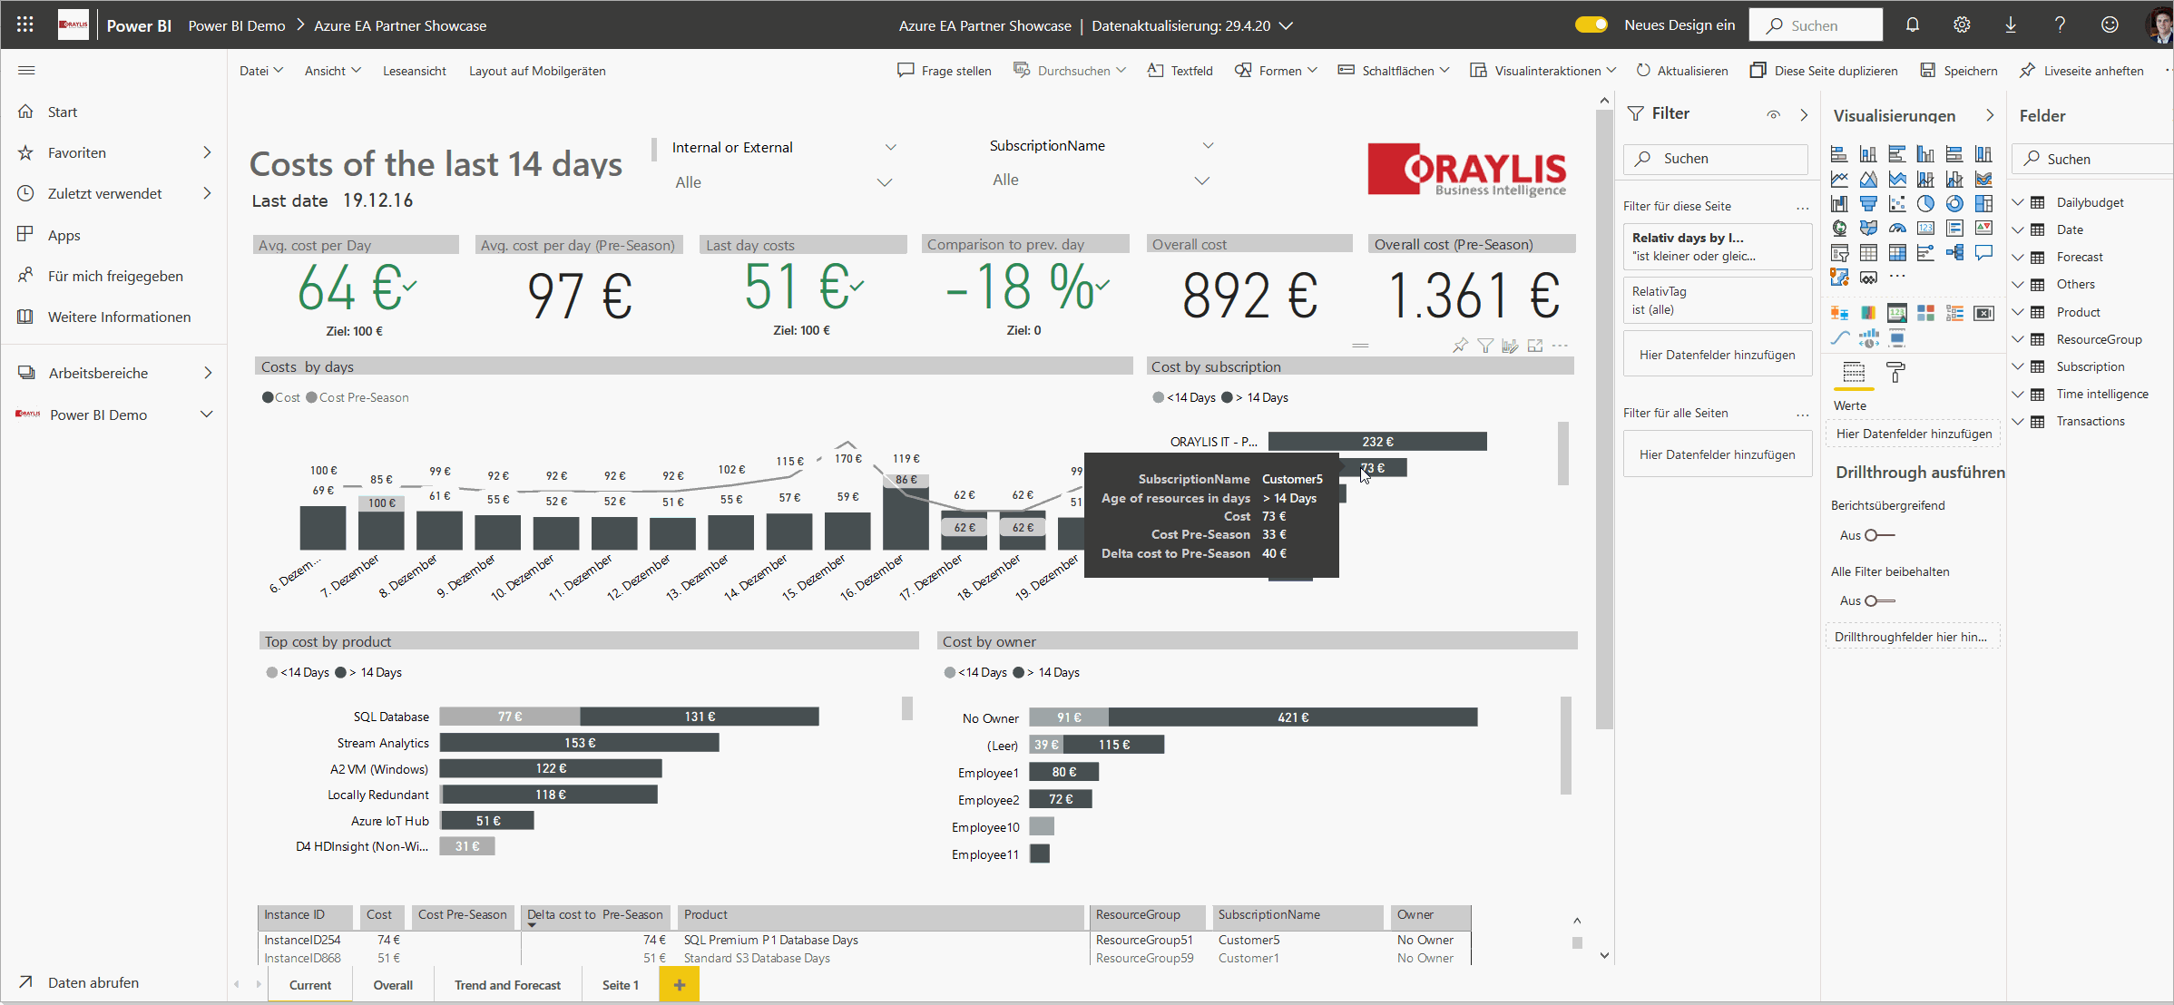Add new page with plus button
2174x1005 pixels.
click(x=680, y=985)
